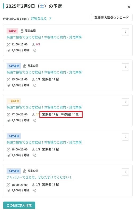135x210 pixels.
Task: Close the 2025年2月9日 schedule panel
Action: point(129,7)
